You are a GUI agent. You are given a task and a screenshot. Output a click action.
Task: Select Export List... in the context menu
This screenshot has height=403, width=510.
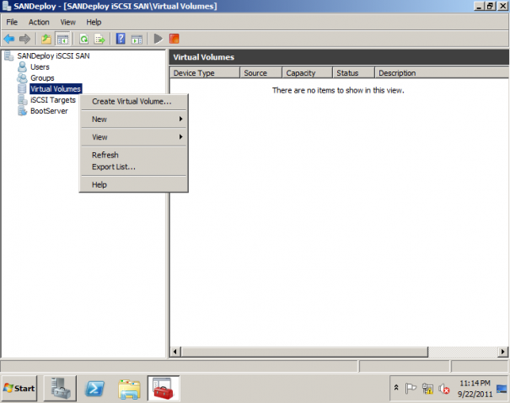click(134, 167)
